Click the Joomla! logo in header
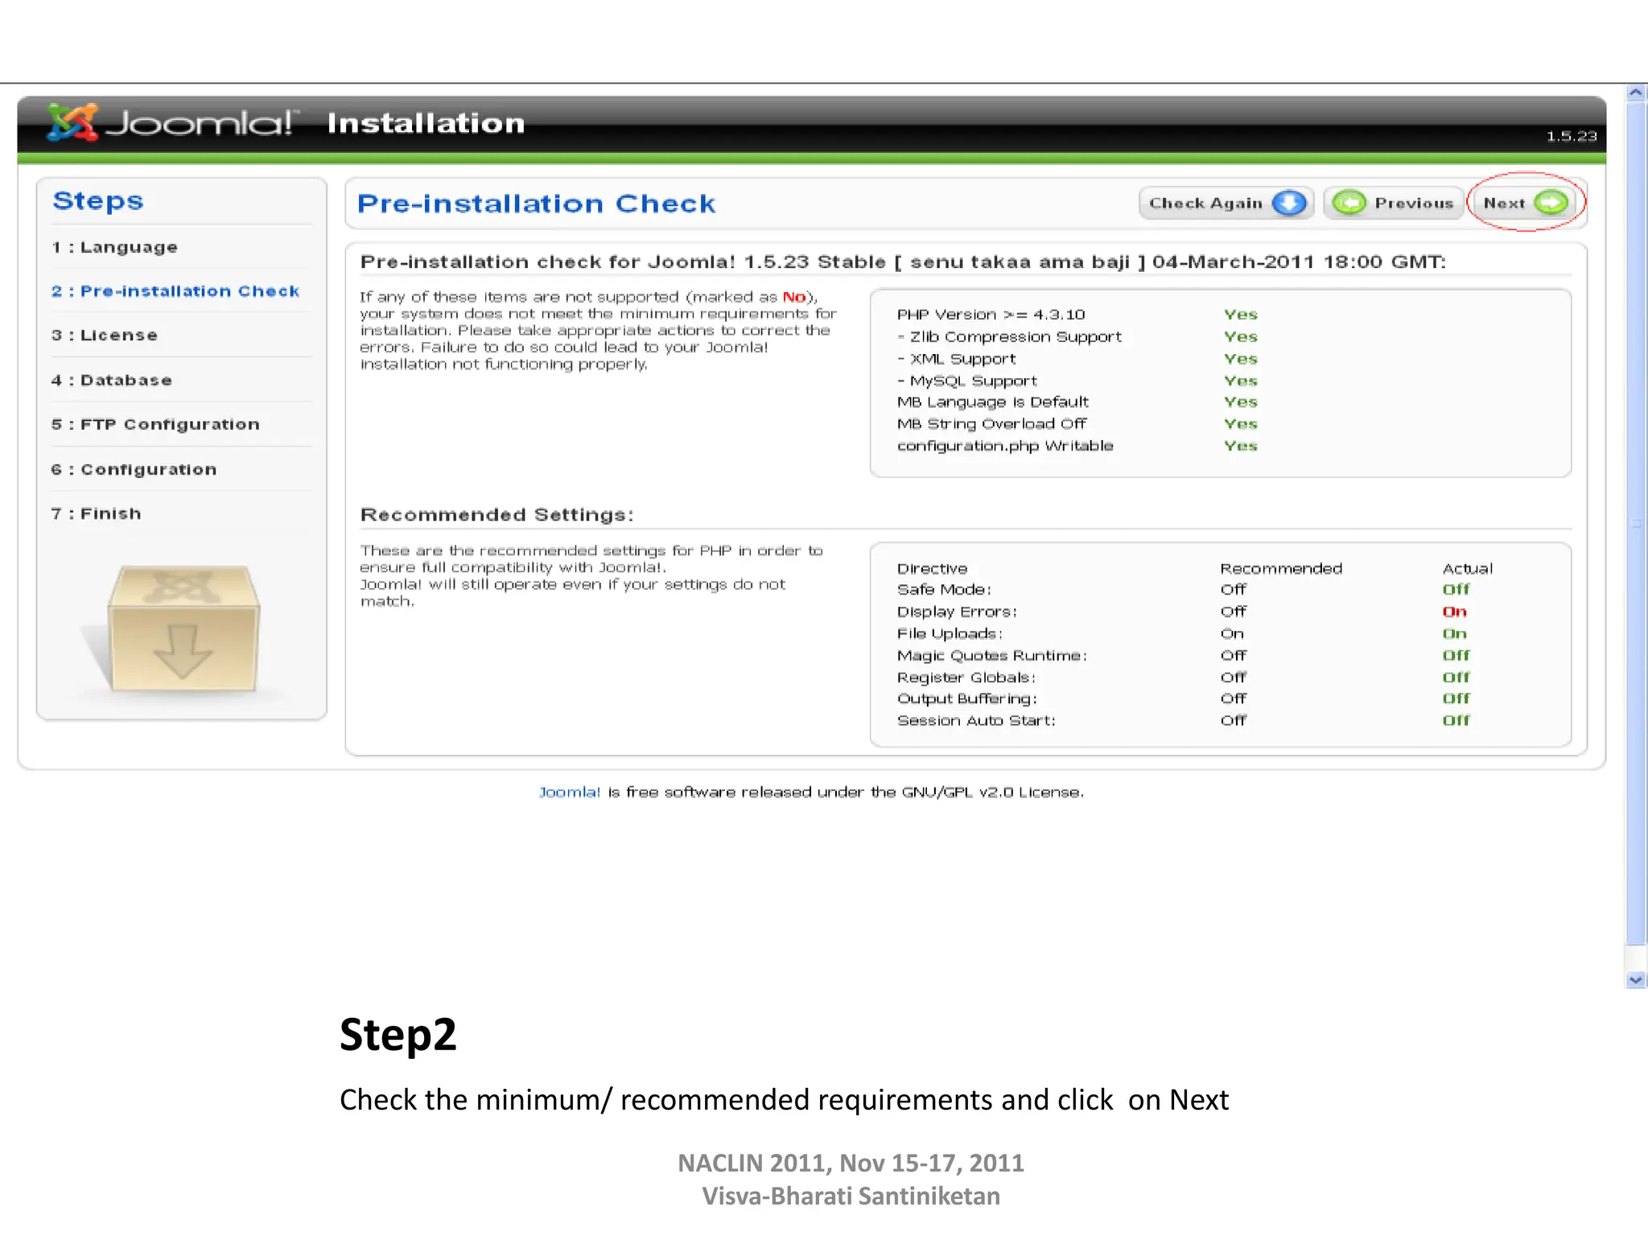The width and height of the screenshot is (1648, 1236). tap(172, 122)
